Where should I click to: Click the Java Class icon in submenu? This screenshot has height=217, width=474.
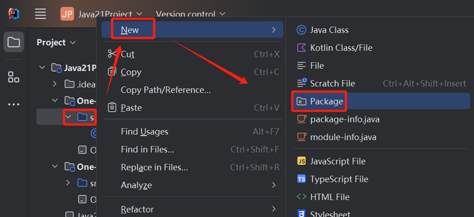[x=301, y=30]
